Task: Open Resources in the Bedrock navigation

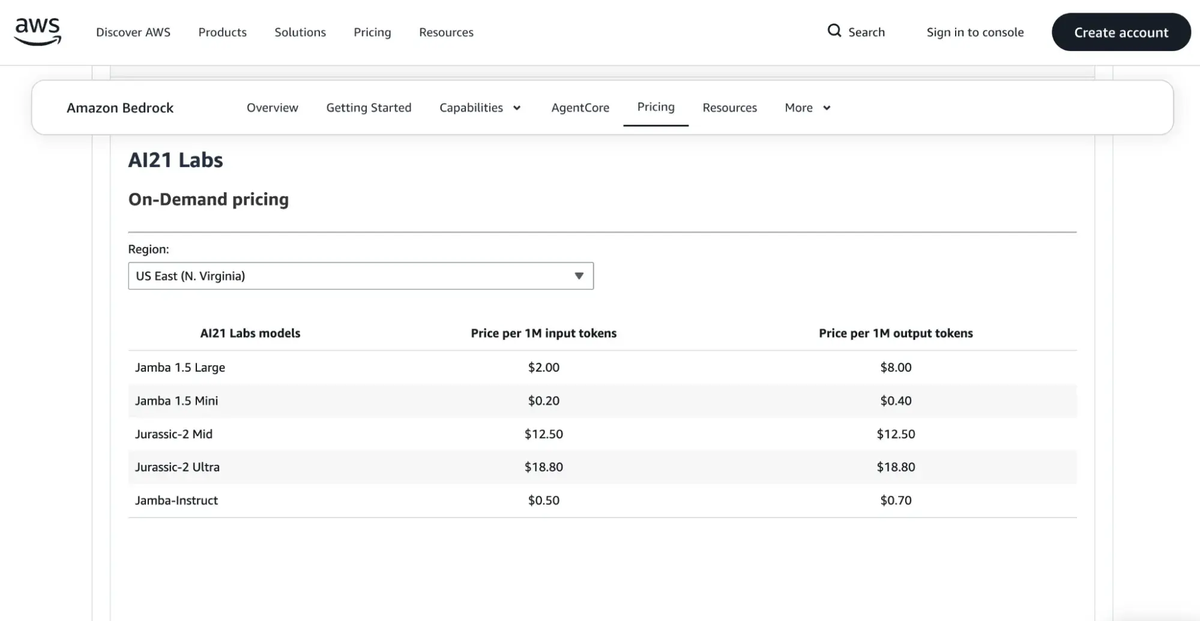Action: pyautogui.click(x=729, y=108)
